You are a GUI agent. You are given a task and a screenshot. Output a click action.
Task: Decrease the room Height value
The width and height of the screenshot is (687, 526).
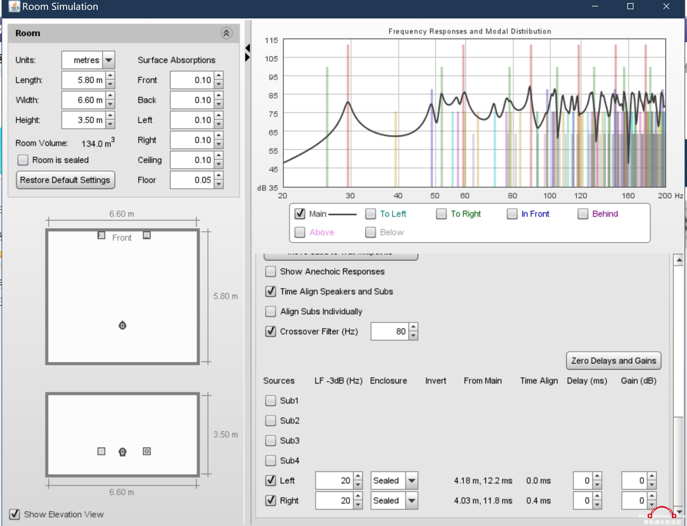pyautogui.click(x=110, y=124)
